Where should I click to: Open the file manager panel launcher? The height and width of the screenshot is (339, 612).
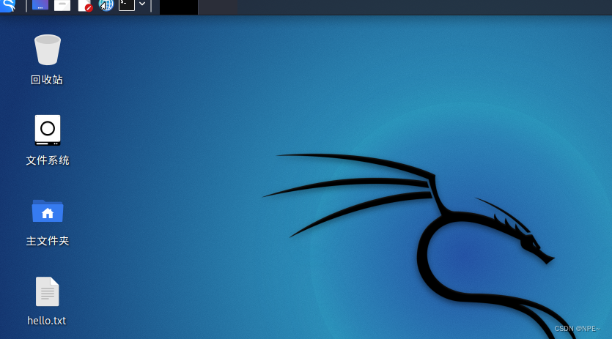pyautogui.click(x=62, y=5)
